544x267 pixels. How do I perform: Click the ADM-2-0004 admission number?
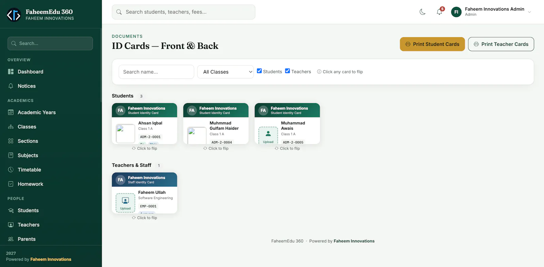coord(222,142)
